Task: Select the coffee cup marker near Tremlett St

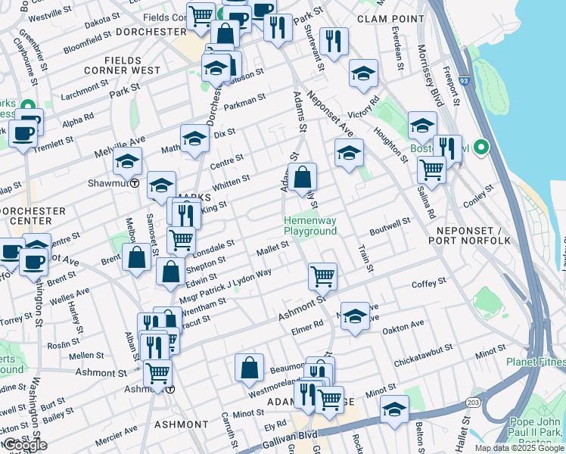Action: tap(23, 136)
